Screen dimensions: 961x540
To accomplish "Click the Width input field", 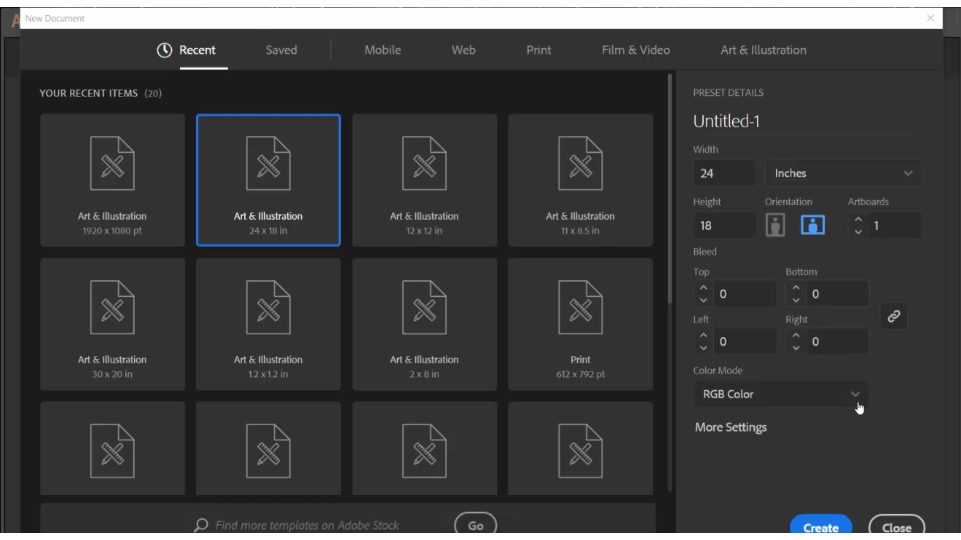I will (x=724, y=172).
